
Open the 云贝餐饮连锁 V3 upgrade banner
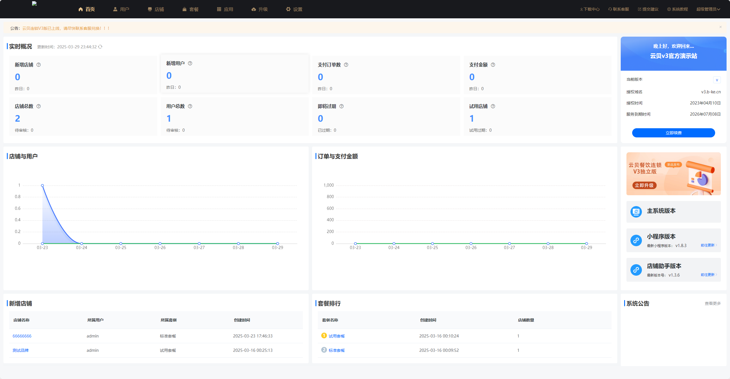point(673,174)
